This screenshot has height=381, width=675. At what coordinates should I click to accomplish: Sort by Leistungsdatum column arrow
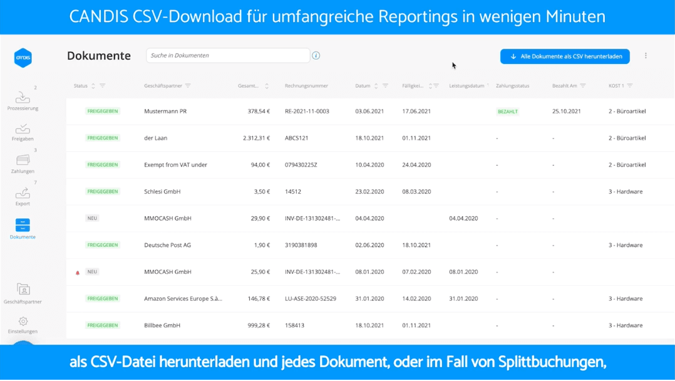point(488,85)
